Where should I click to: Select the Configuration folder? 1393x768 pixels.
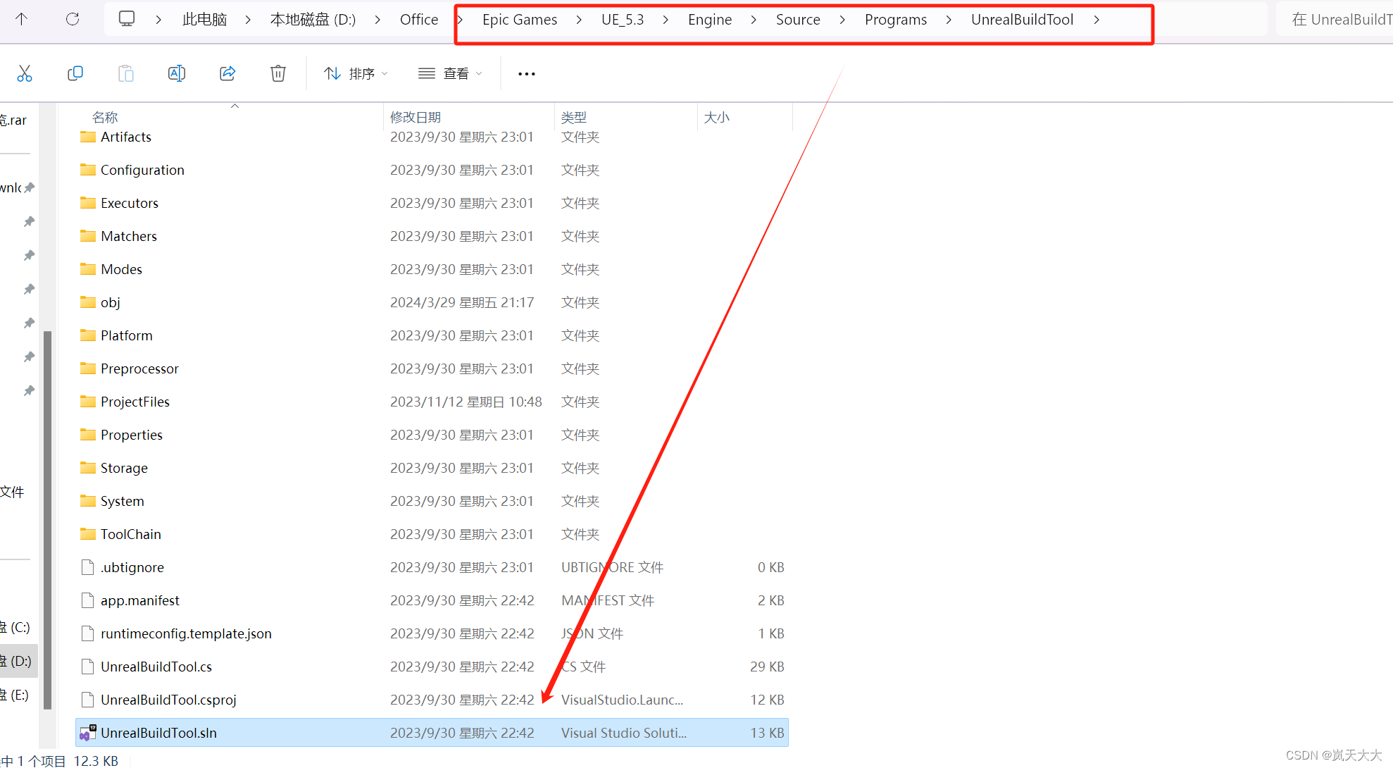pos(142,170)
